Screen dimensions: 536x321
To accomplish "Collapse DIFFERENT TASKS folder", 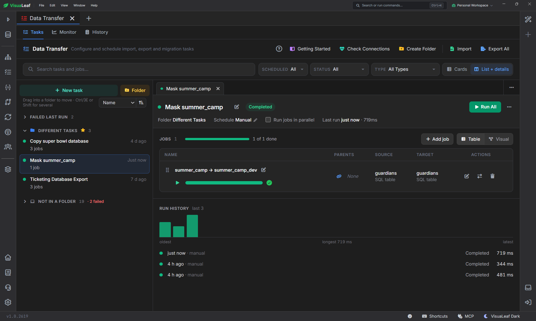I will [25, 131].
